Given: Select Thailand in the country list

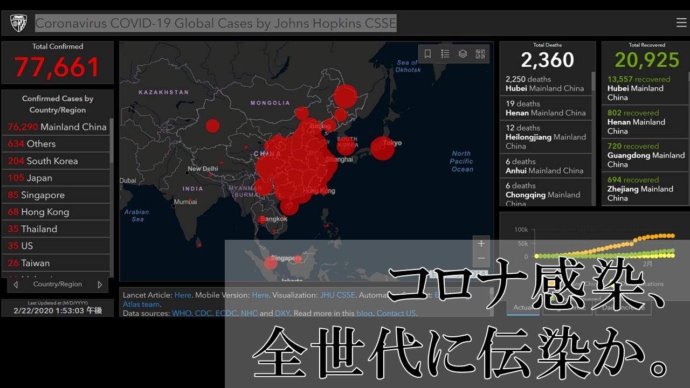Looking at the screenshot, I should pyautogui.click(x=57, y=229).
